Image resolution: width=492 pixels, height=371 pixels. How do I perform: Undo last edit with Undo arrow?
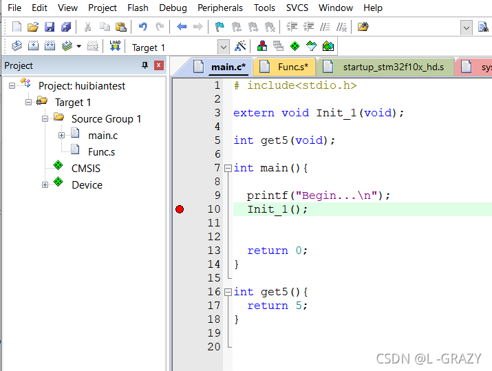click(x=142, y=27)
